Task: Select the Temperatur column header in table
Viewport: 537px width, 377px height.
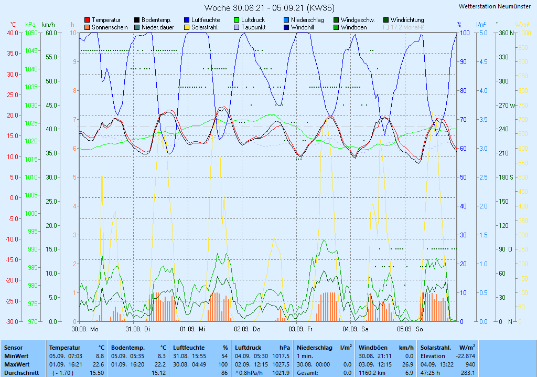Action: (x=65, y=348)
